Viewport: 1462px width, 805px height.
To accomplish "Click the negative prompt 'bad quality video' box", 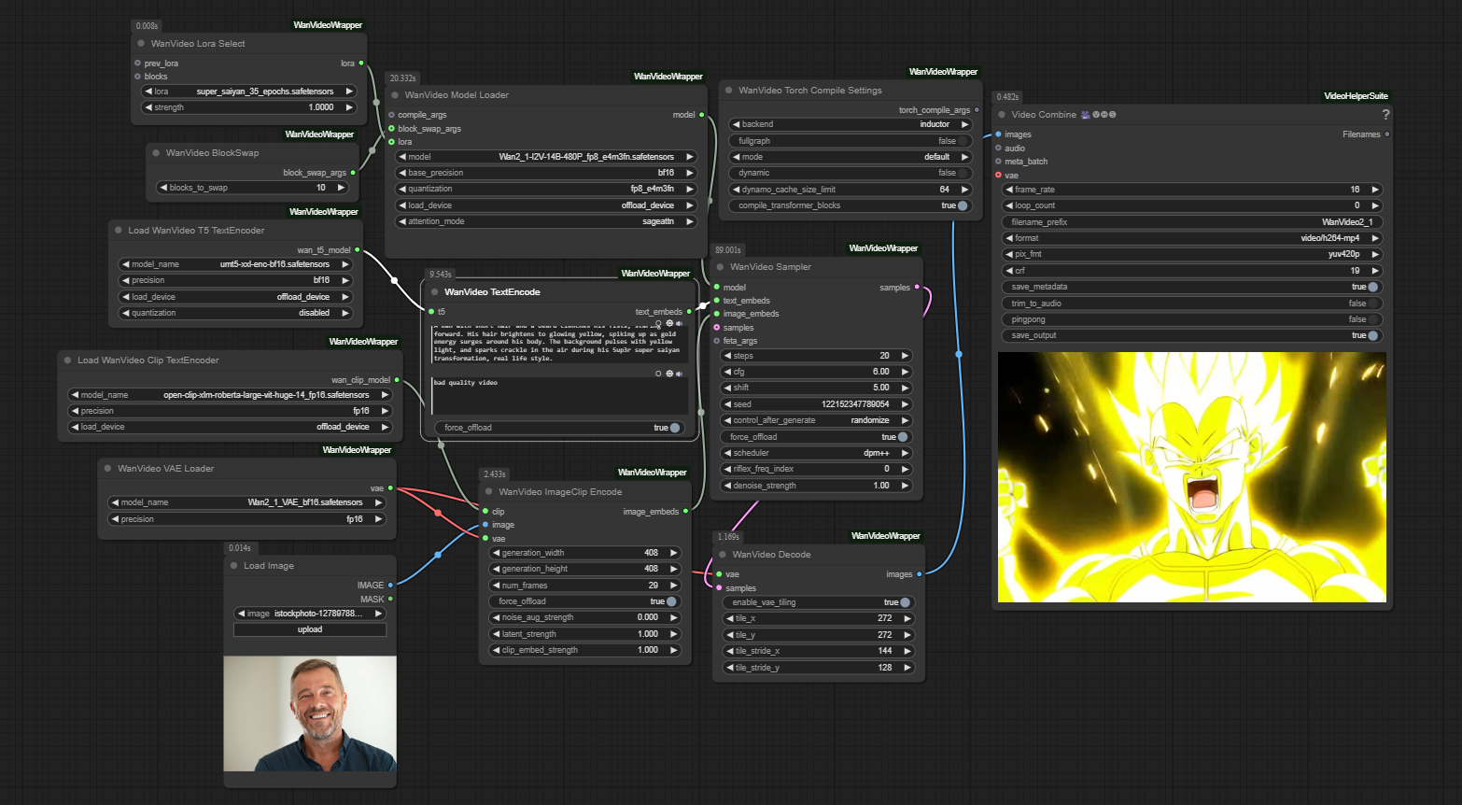I will point(559,395).
